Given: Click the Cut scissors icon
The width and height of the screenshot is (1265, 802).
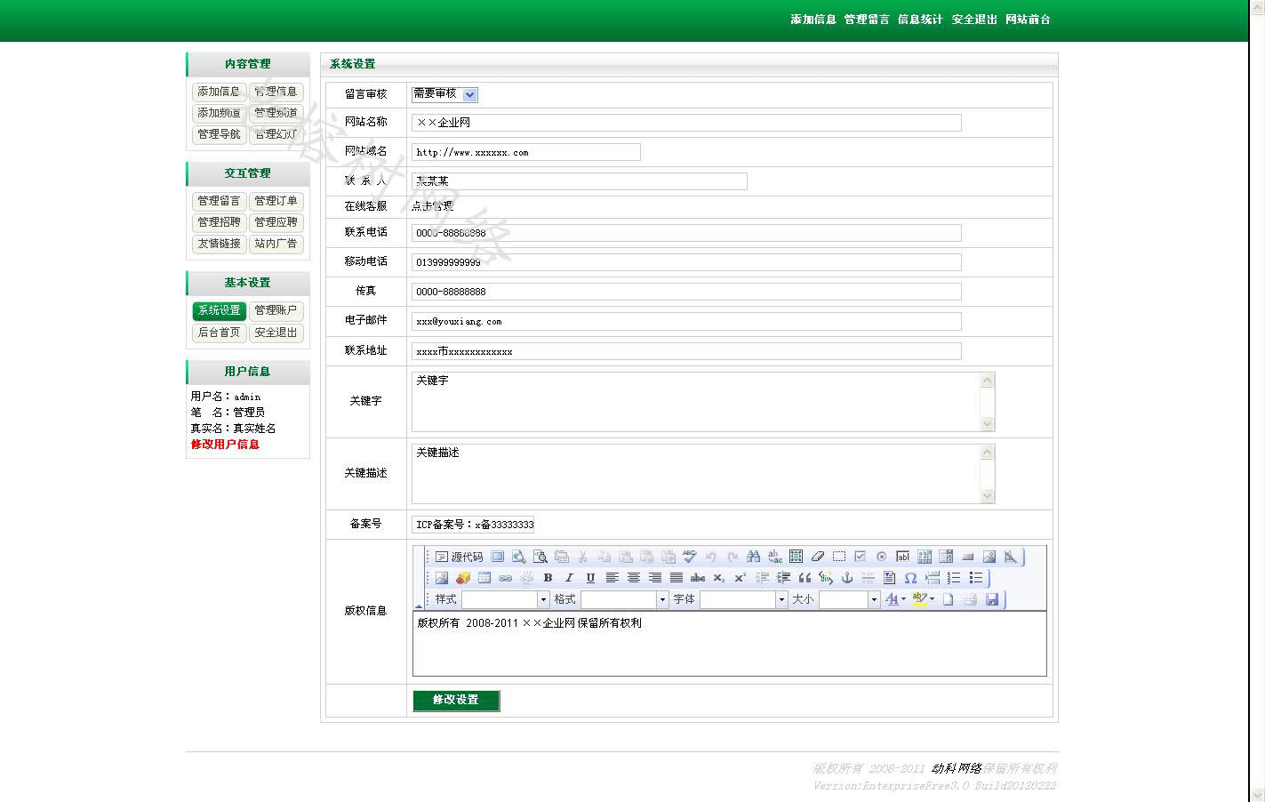Looking at the screenshot, I should (582, 557).
